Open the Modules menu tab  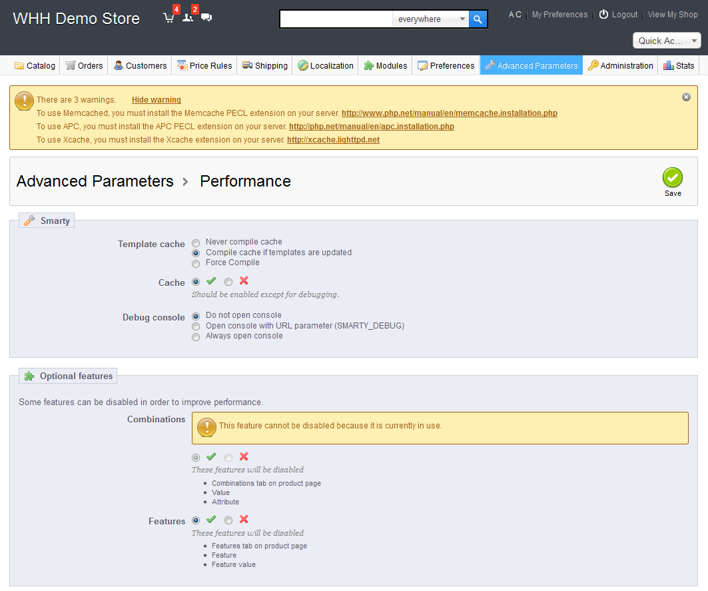tap(386, 65)
